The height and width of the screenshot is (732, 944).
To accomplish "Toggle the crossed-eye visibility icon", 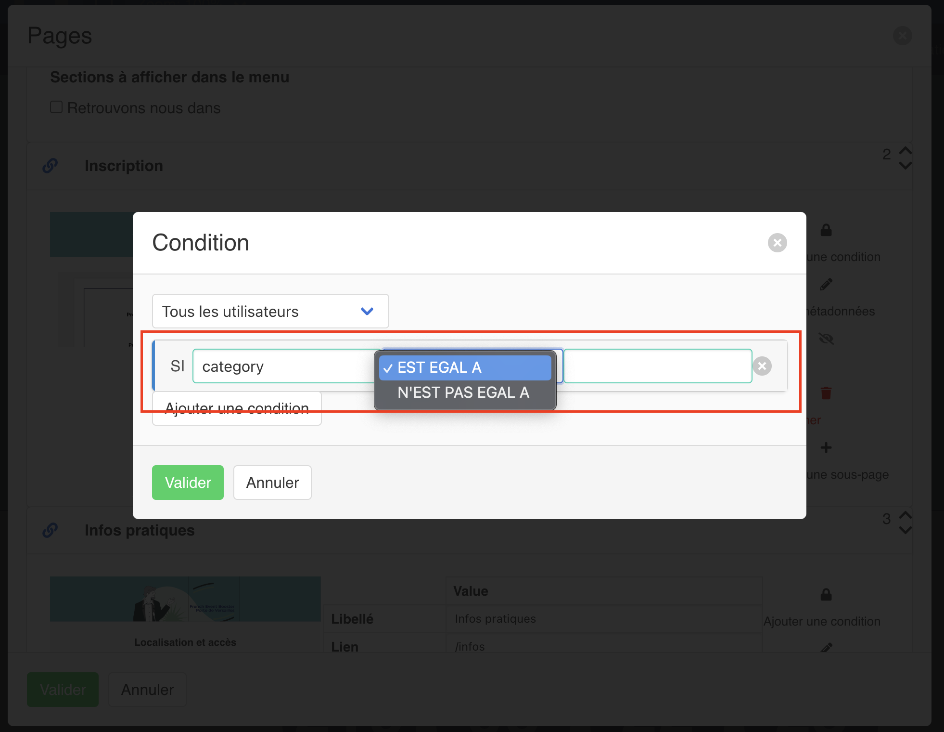I will 826,339.
